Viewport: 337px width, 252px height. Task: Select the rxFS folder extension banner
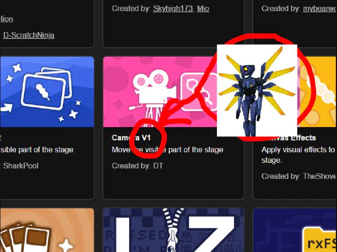point(295,230)
